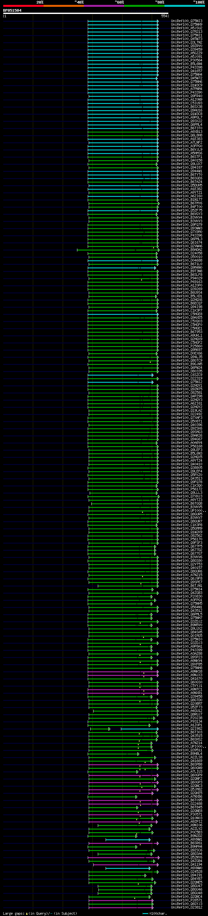Open hit UniRef100_B5L6N4
Image resolution: width=208 pixels, height=916 pixels.
[186, 64]
